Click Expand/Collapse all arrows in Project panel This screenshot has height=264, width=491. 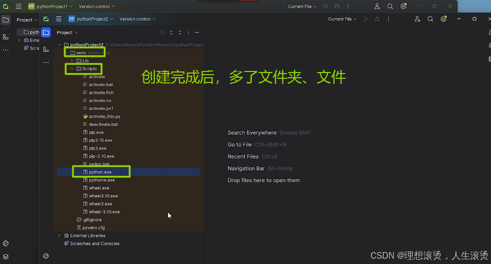(x=171, y=32)
